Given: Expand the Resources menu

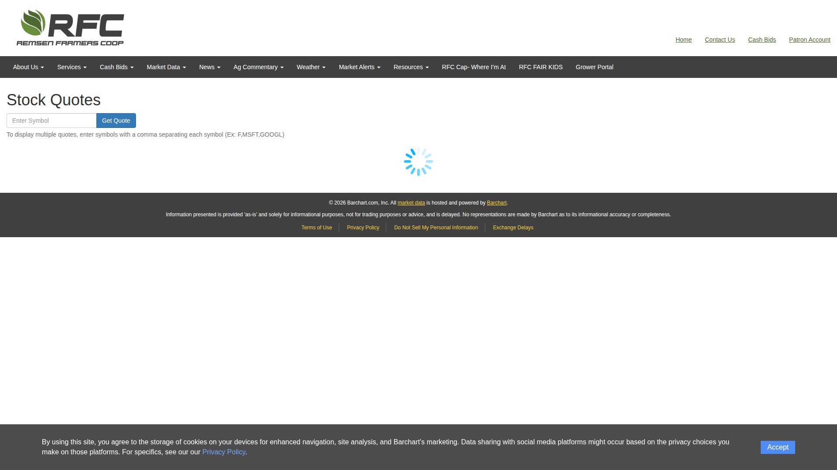Looking at the screenshot, I should tap(411, 67).
